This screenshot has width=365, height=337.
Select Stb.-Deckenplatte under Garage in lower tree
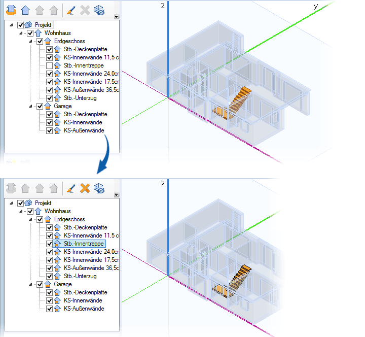pyautogui.click(x=86, y=292)
